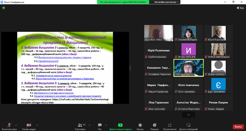Start camera with Начать видео button
246x131 pixels.
pyautogui.click(x=29, y=127)
